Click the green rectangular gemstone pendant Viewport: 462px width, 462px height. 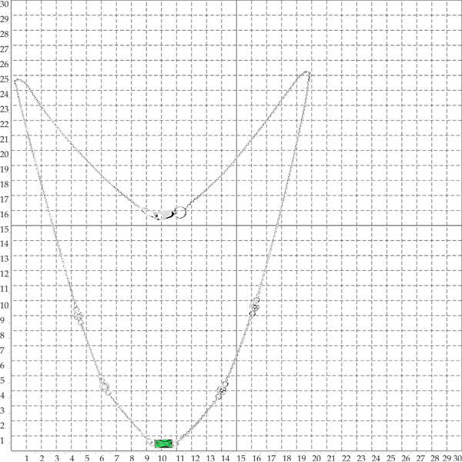tap(163, 444)
